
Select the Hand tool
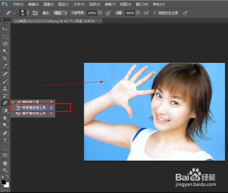(5, 163)
